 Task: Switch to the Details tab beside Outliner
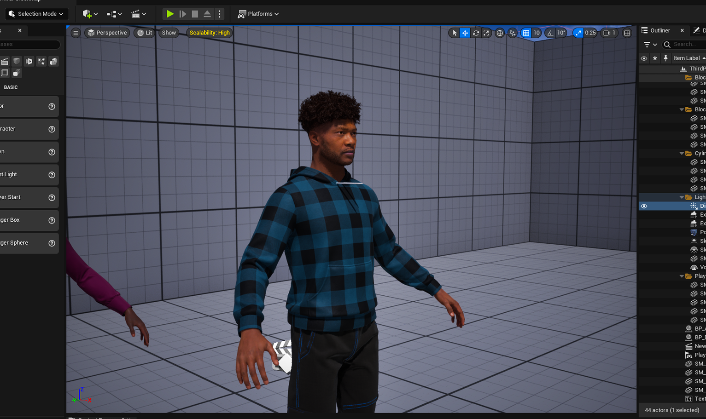(x=700, y=30)
